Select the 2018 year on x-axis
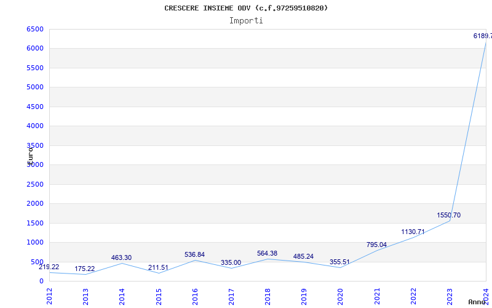The height and width of the screenshot is (308, 492). (268, 296)
